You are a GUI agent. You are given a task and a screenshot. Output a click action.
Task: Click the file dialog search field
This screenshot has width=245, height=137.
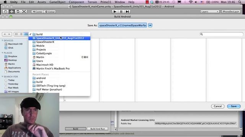(221, 34)
